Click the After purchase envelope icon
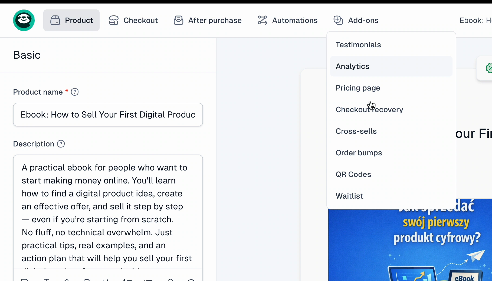 [x=179, y=20]
